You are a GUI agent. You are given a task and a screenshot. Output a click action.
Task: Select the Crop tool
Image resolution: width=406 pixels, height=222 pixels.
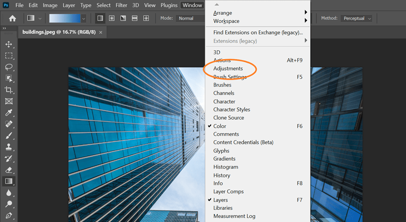(9, 89)
